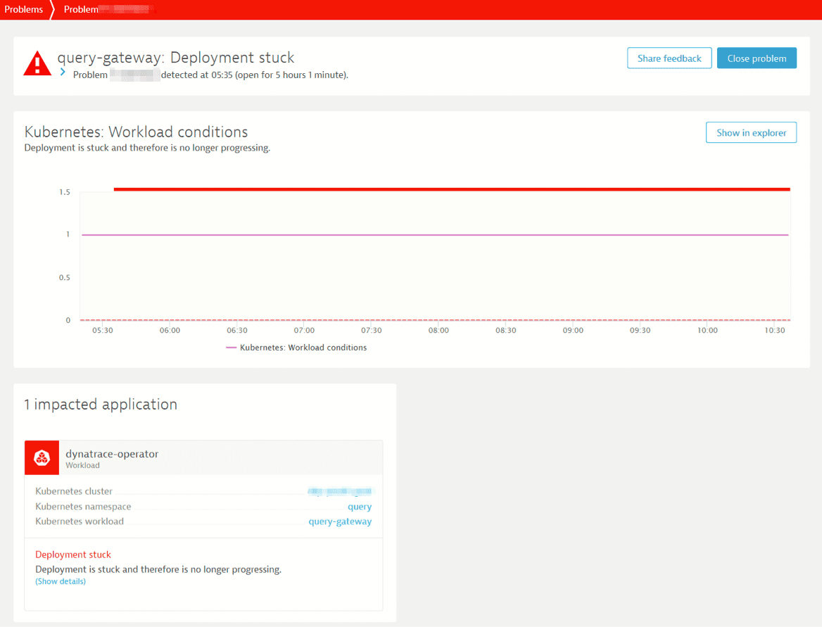Click the 0.5 value on y-axis
Screen dimensions: 822x627
(x=65, y=277)
